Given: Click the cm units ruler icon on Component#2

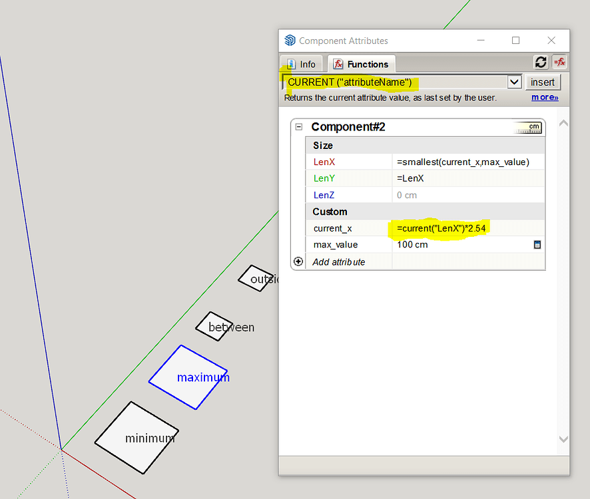Looking at the screenshot, I should pos(529,127).
